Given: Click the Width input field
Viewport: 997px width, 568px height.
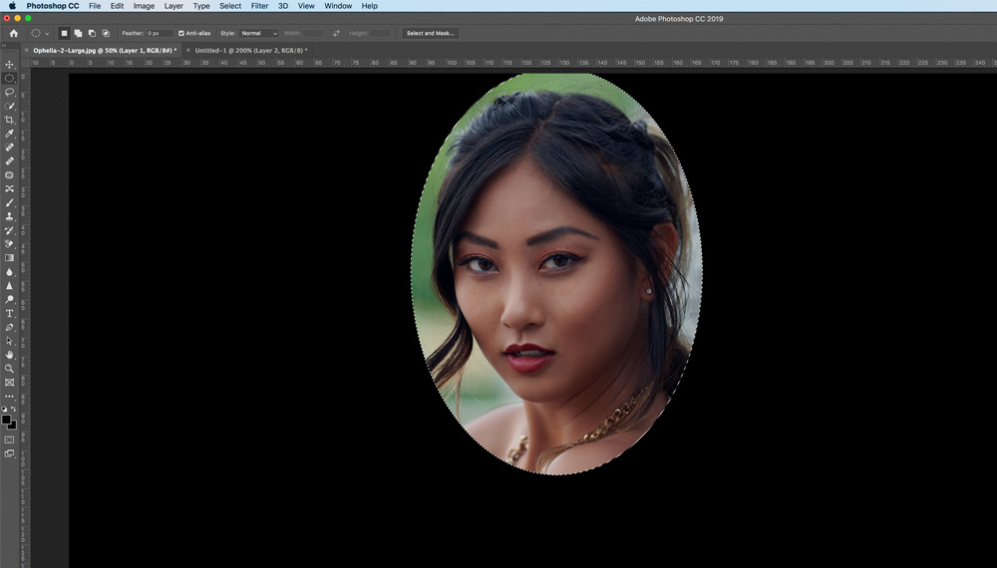Looking at the screenshot, I should 312,33.
